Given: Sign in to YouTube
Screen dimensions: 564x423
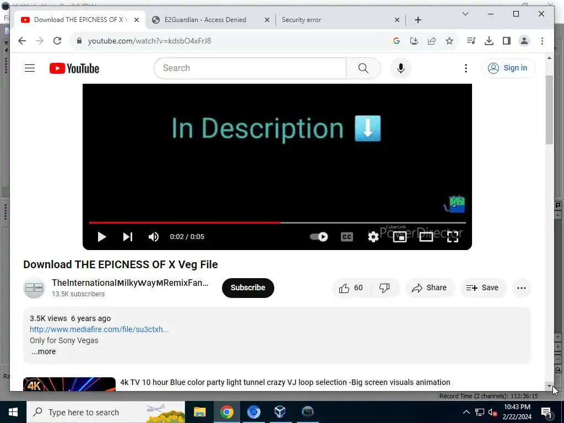Looking at the screenshot, I should pos(508,68).
